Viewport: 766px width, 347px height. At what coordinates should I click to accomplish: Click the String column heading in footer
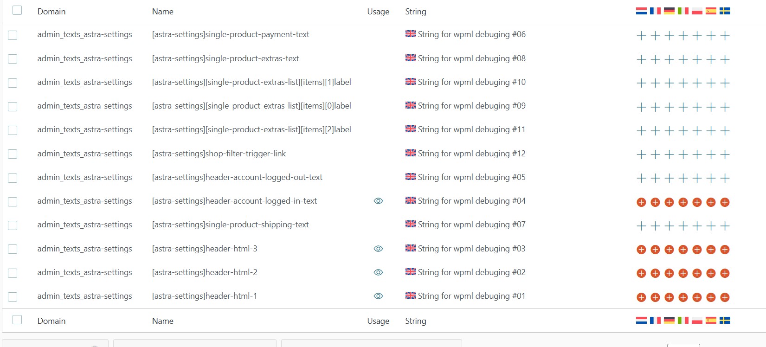pos(416,321)
